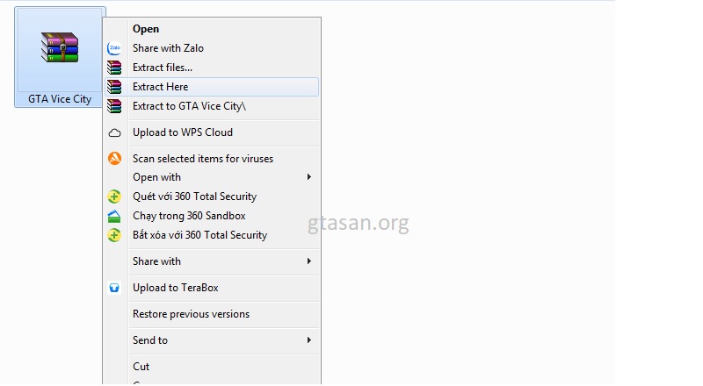Select the GTA Vice City archive file icon

[x=60, y=46]
